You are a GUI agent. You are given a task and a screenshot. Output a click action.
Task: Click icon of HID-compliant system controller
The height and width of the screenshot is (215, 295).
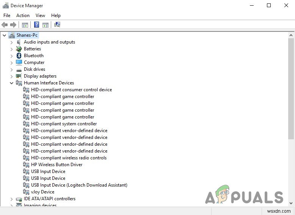click(26, 124)
